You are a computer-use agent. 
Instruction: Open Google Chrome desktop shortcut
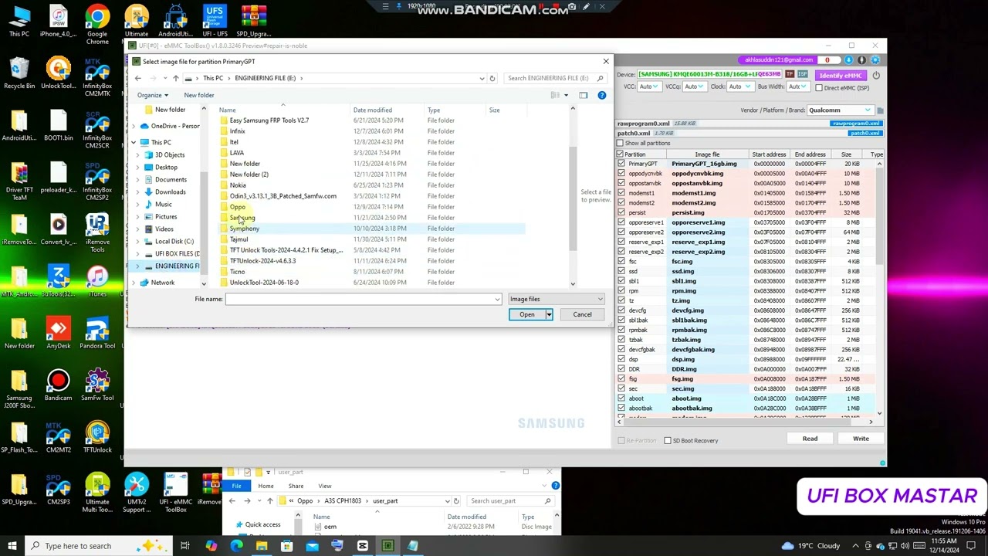(x=97, y=22)
